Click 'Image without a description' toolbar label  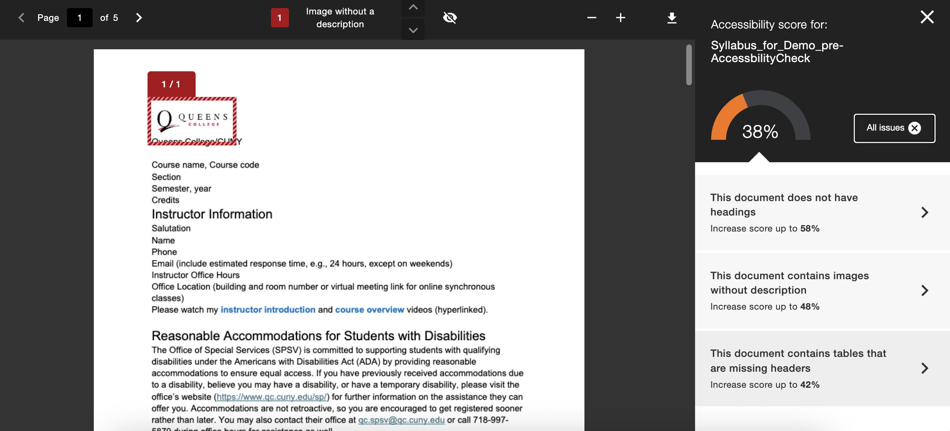(x=340, y=18)
